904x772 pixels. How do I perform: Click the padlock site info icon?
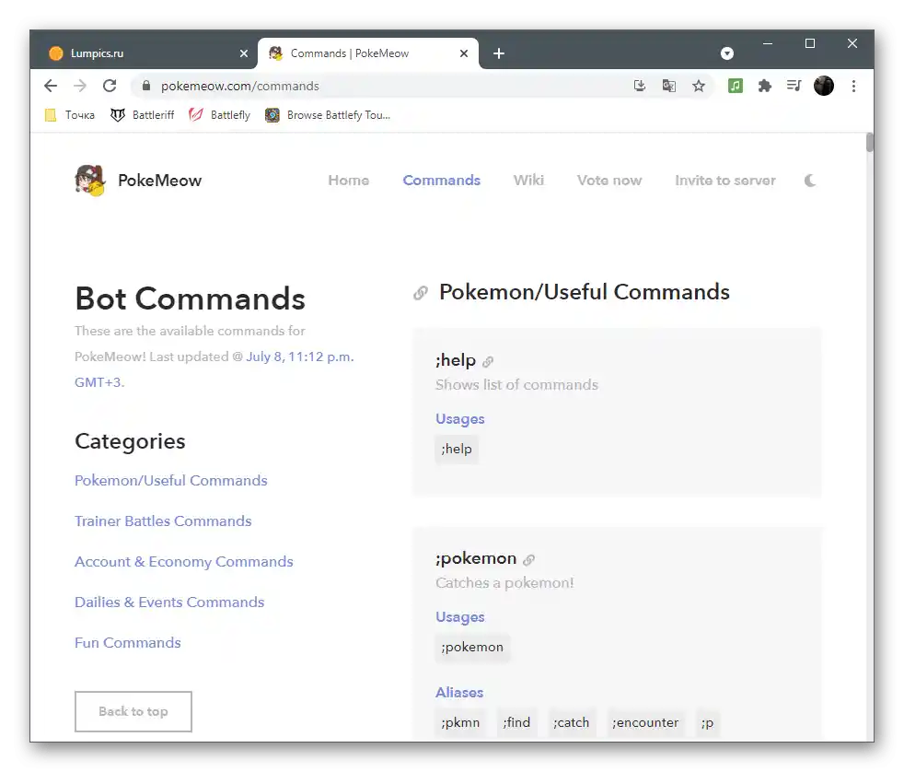click(x=146, y=86)
